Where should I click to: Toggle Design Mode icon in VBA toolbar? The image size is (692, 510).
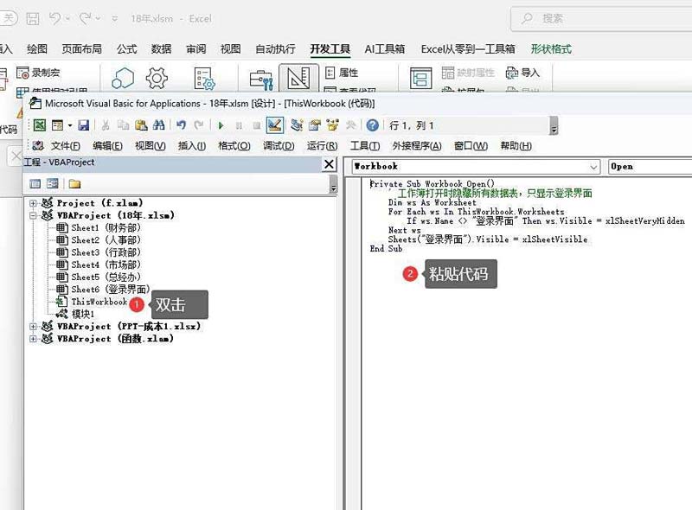pyautogui.click(x=274, y=125)
